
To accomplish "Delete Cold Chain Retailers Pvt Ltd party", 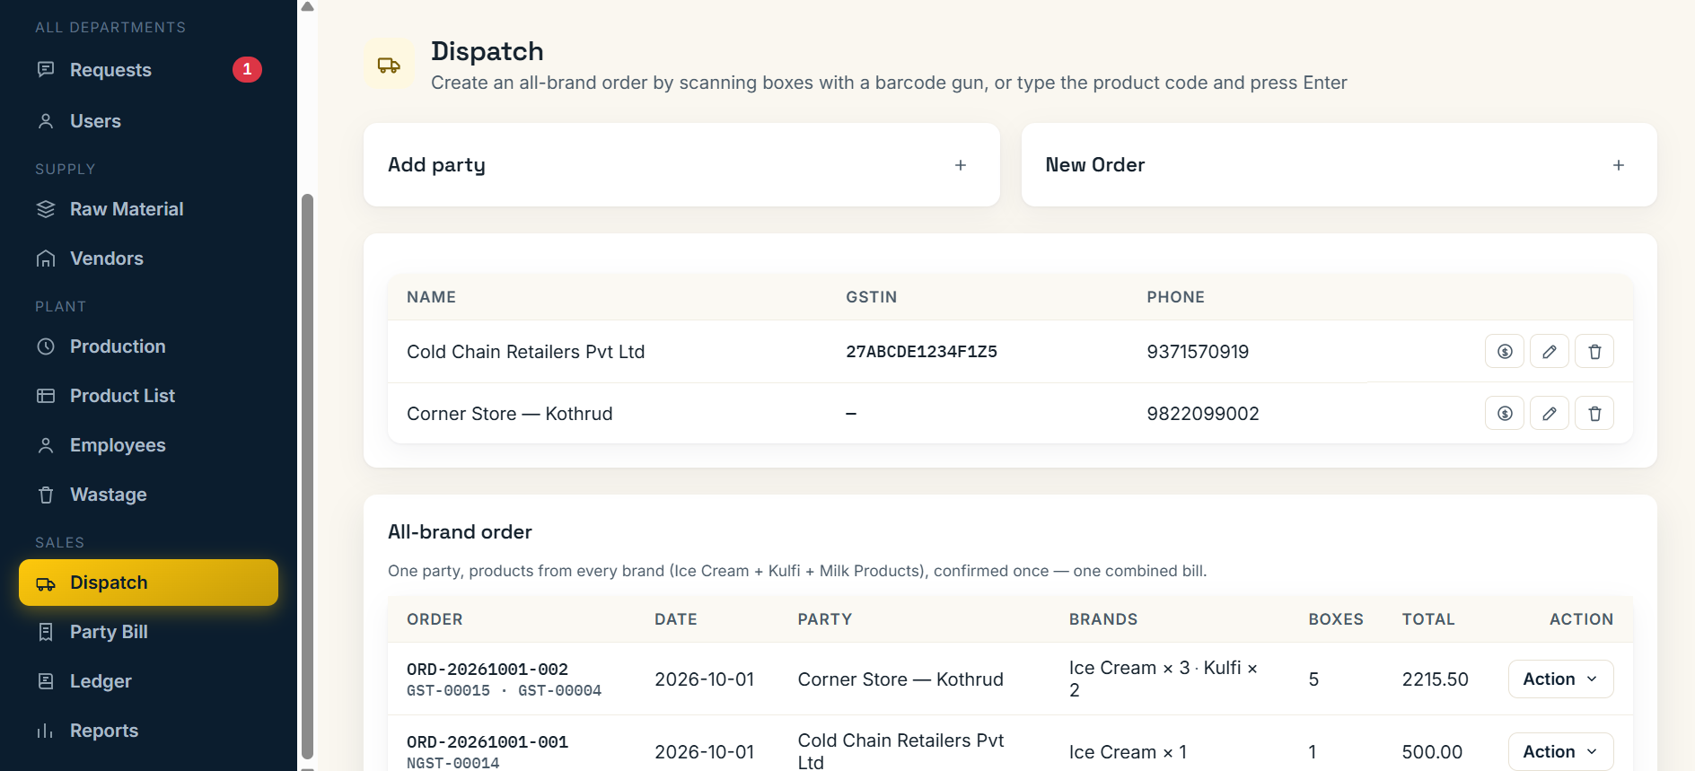I will tap(1594, 352).
